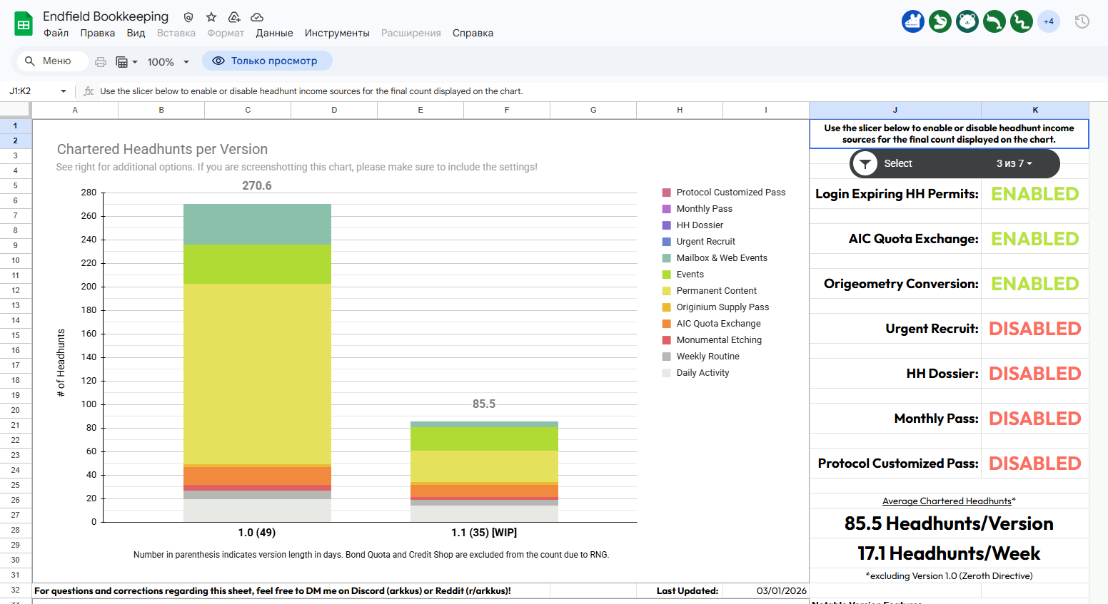1108x604 pixels.
Task: Click the move-to-folder icon beside the star
Action: (234, 17)
